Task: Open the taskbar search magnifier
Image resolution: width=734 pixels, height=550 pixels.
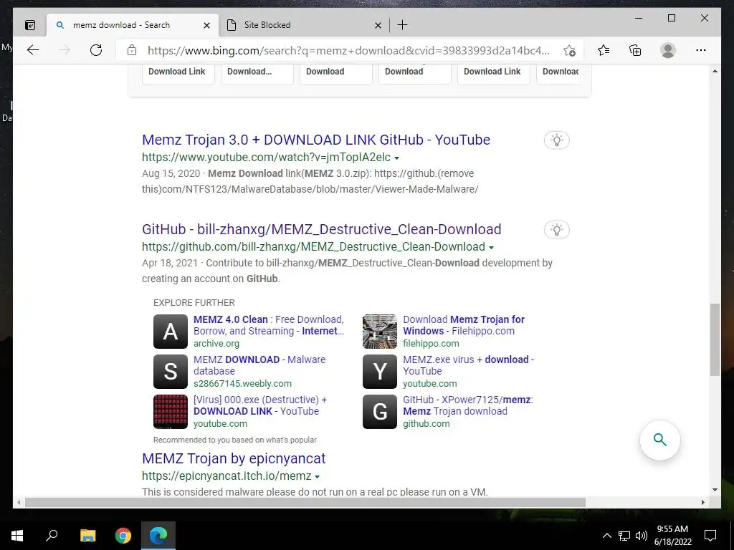Action: coord(52,536)
